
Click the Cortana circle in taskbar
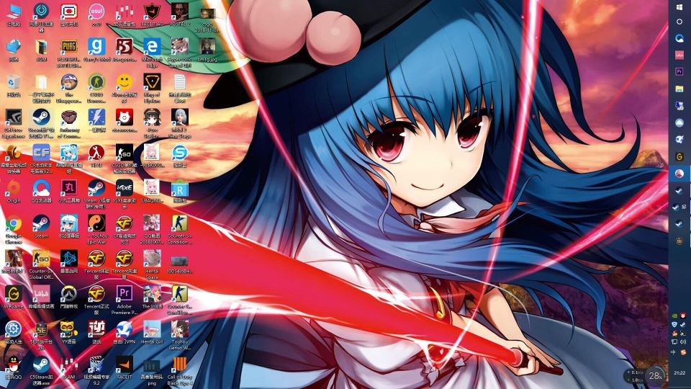(x=679, y=22)
